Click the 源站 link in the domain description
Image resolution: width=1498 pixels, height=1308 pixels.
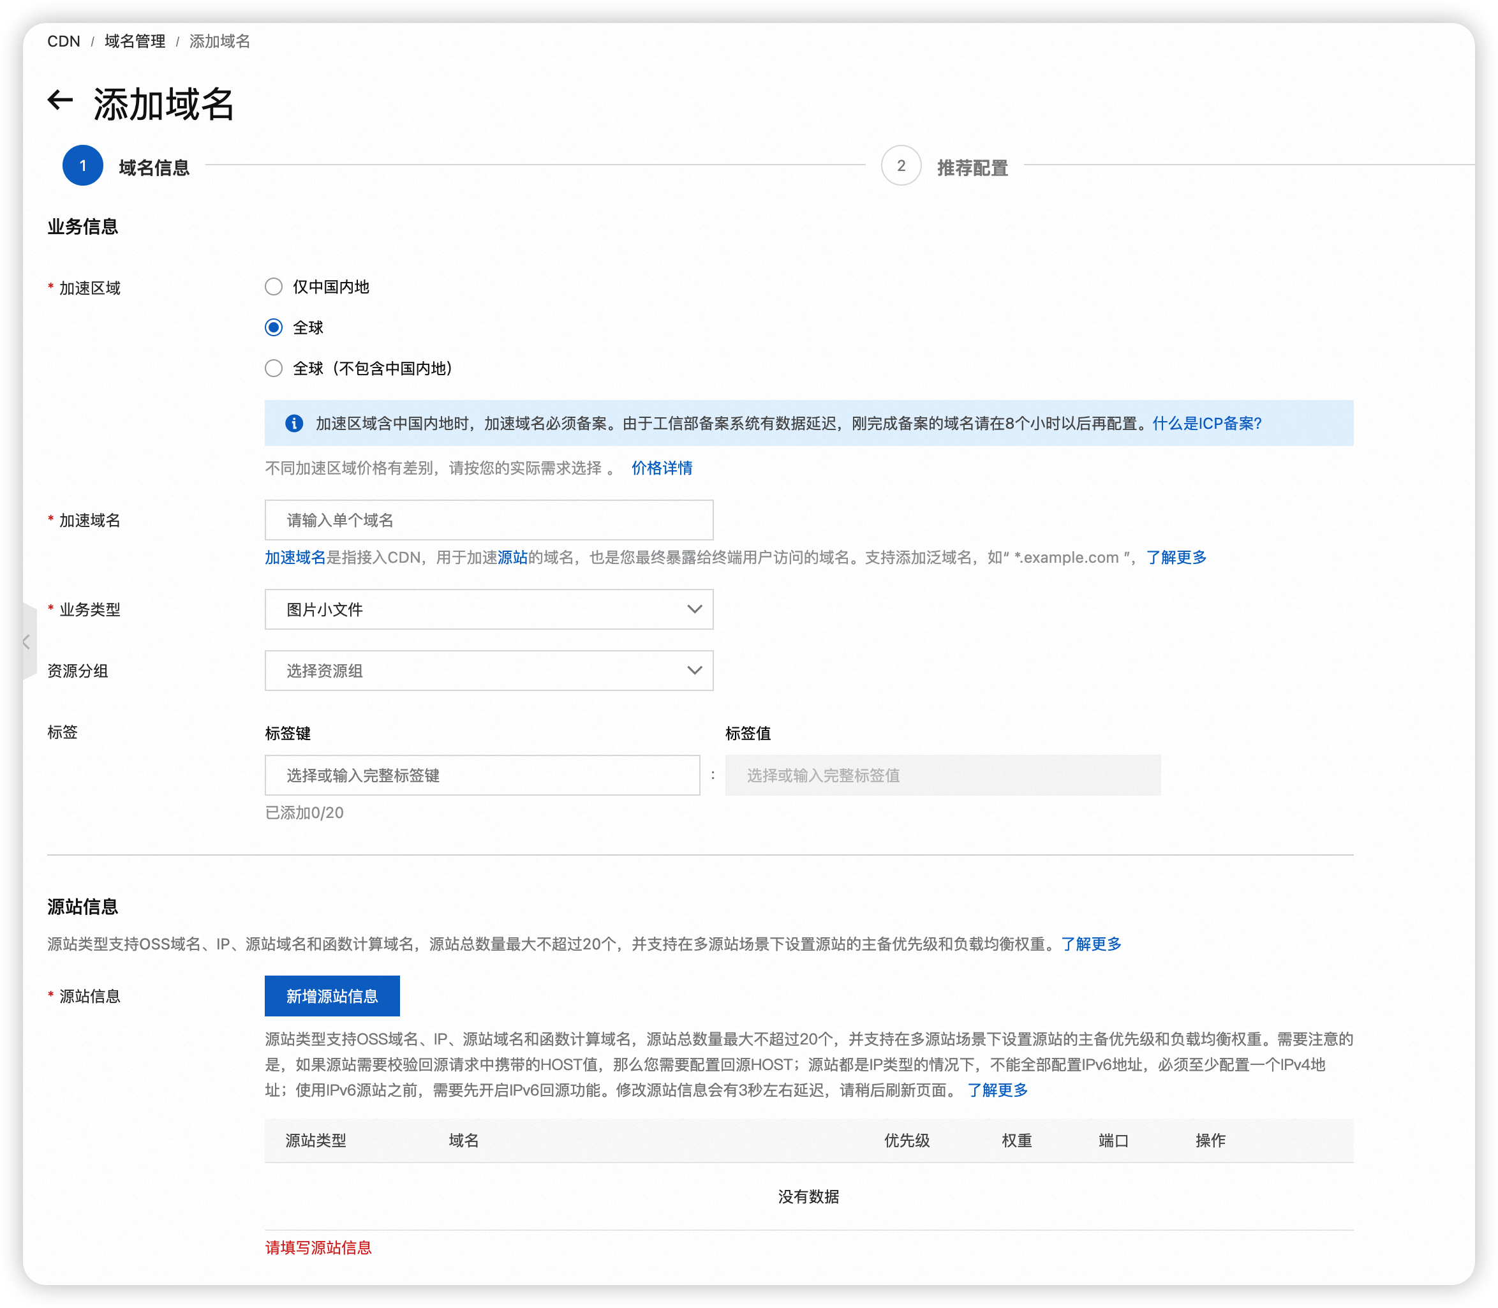512,558
